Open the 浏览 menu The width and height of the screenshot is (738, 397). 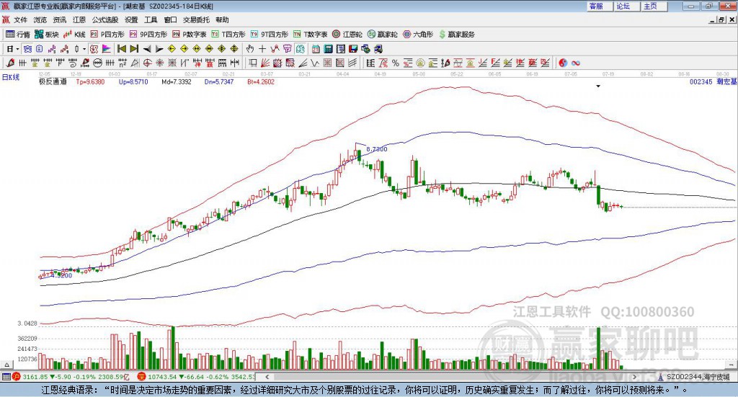click(40, 19)
